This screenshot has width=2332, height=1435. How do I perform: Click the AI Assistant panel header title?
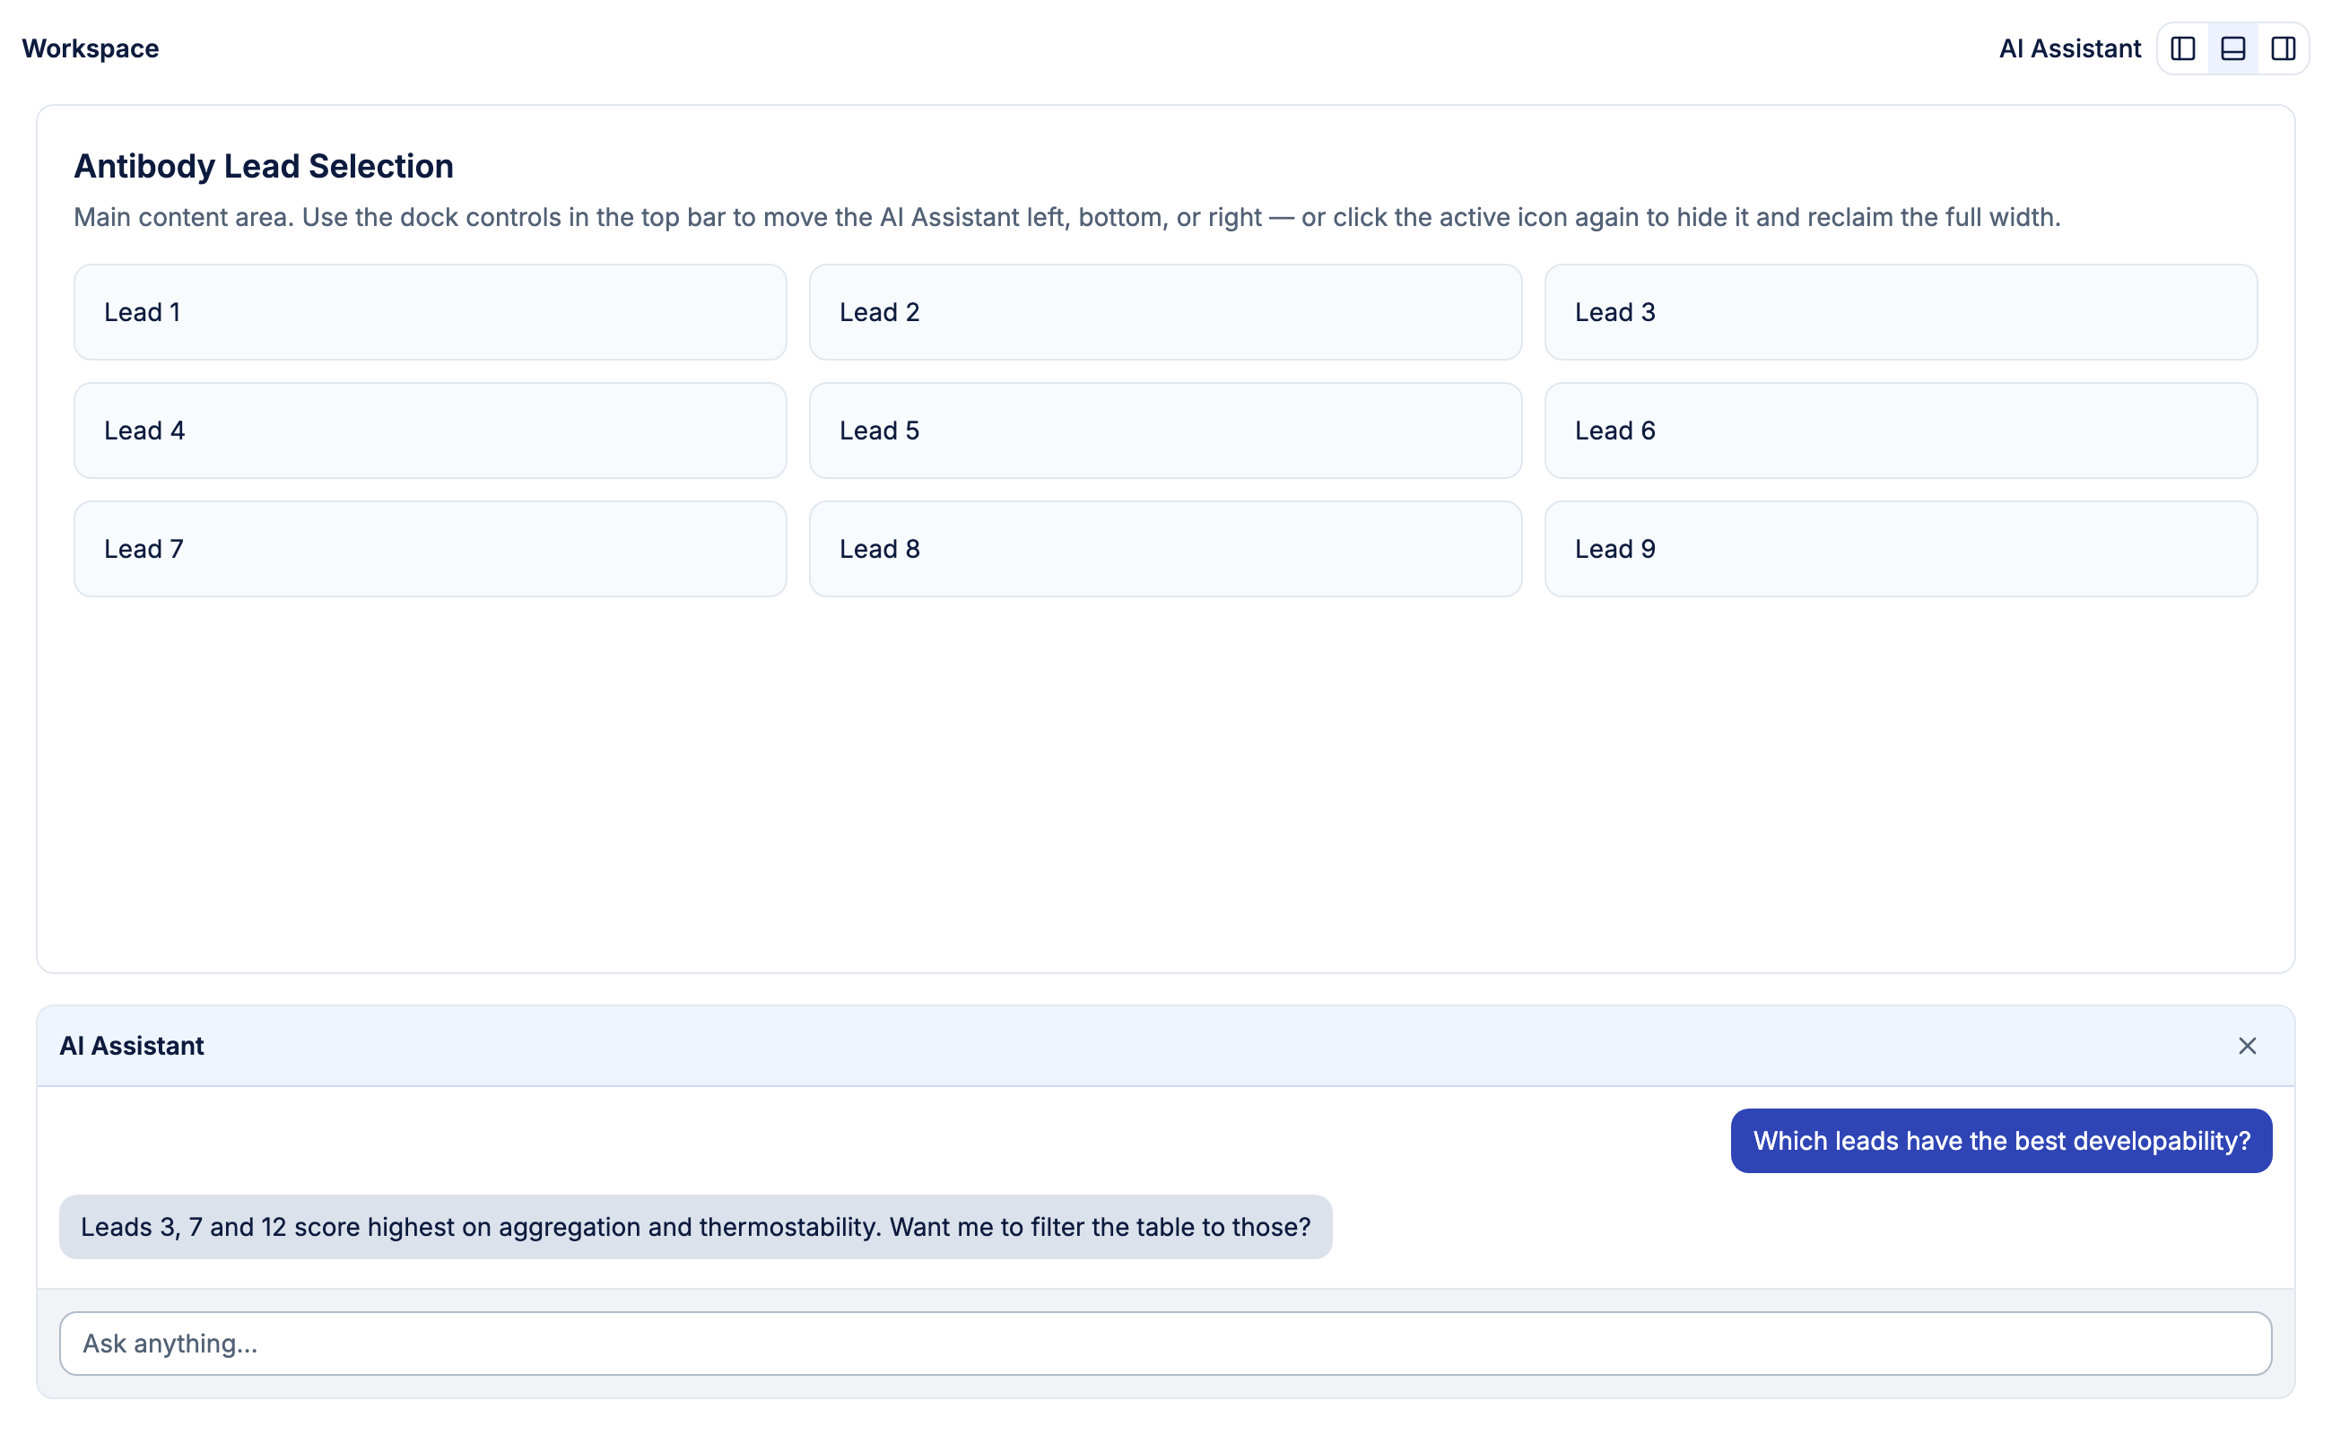(x=132, y=1046)
